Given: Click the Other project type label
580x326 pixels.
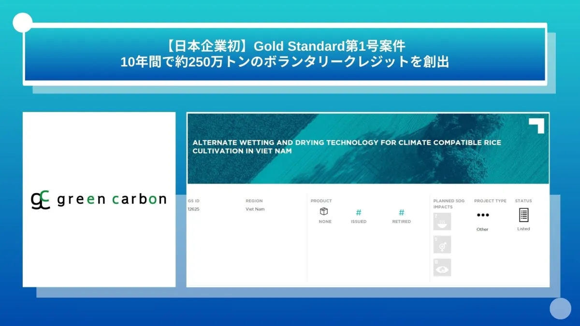Looking at the screenshot, I should (482, 229).
